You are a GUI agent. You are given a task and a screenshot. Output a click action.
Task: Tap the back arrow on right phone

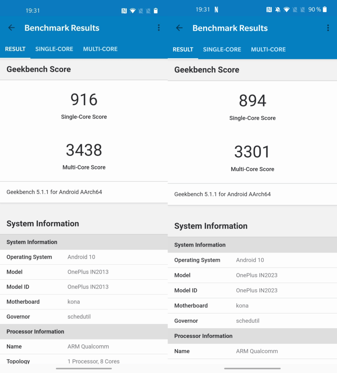(x=179, y=28)
